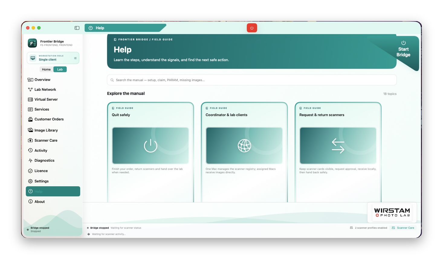Go to Lab Network

click(x=53, y=90)
